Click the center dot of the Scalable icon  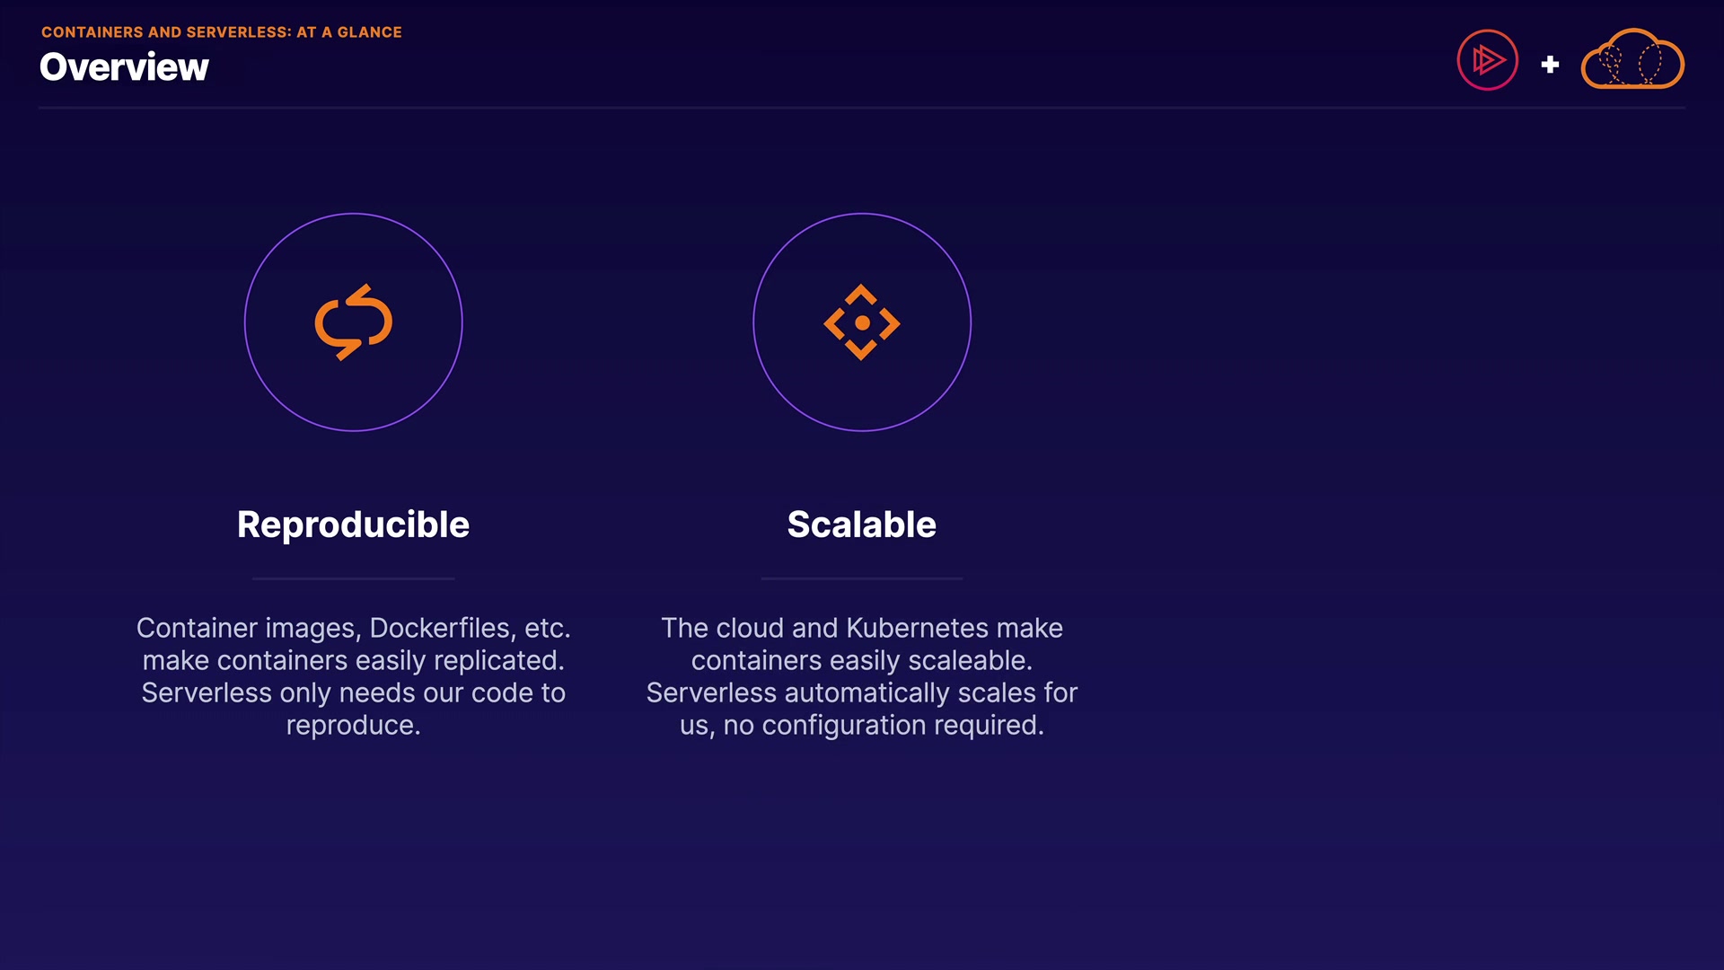862,322
